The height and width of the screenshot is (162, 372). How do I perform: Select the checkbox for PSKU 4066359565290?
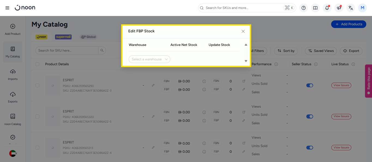(x=37, y=85)
